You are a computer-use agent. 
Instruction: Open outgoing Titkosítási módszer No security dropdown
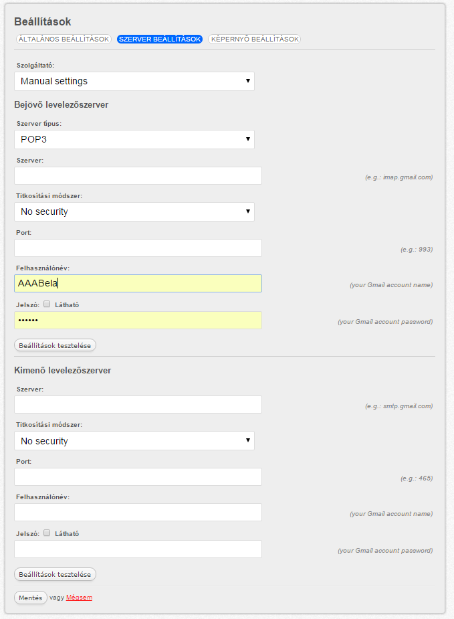[x=134, y=440]
